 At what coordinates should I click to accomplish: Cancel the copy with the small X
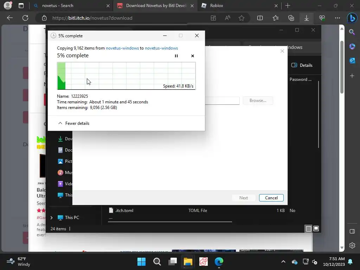[x=192, y=56]
